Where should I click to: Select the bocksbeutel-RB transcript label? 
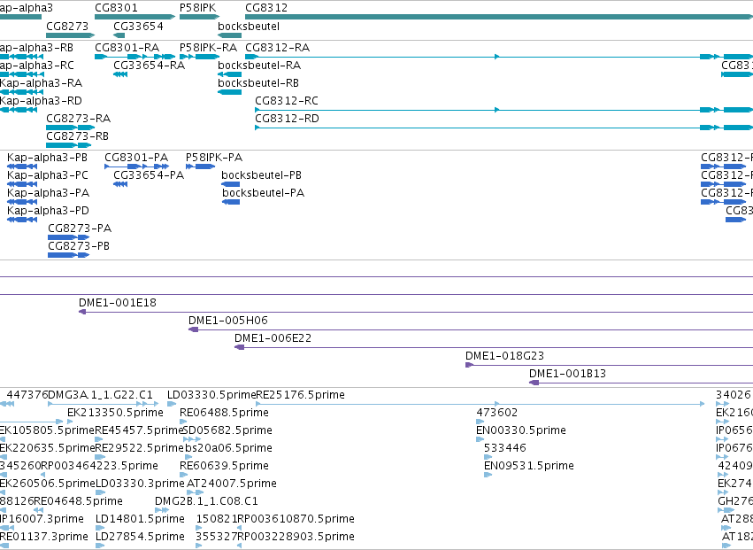(258, 82)
